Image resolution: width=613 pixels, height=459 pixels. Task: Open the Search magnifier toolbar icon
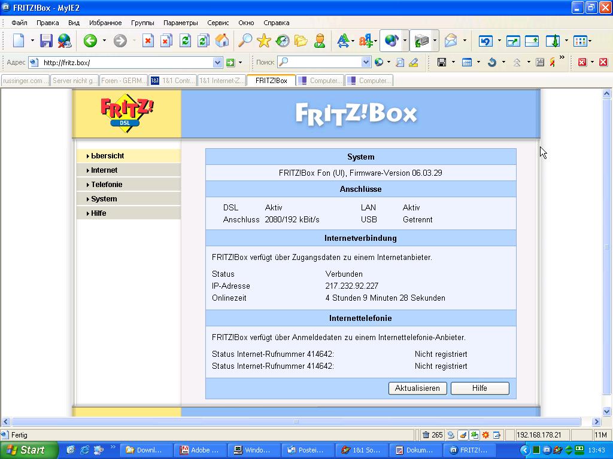[245, 41]
